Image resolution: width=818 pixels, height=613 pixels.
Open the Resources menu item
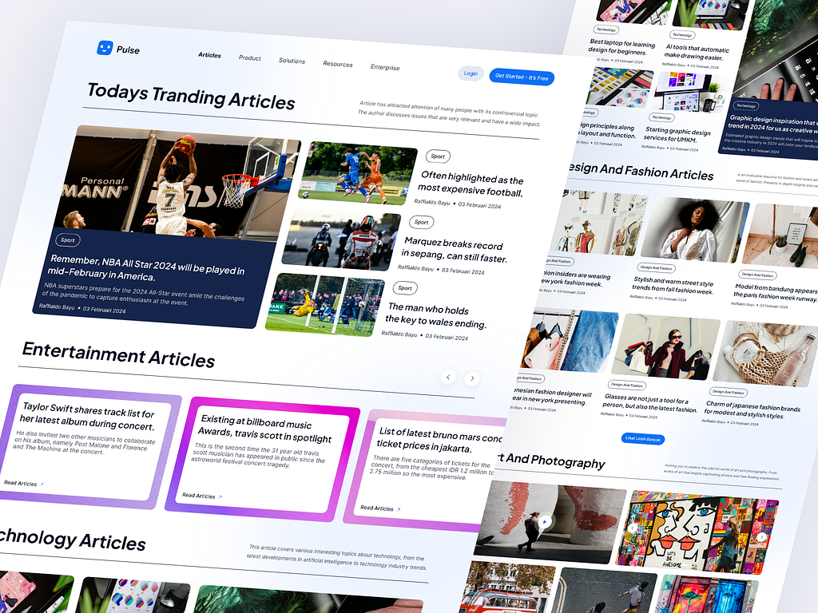point(338,64)
